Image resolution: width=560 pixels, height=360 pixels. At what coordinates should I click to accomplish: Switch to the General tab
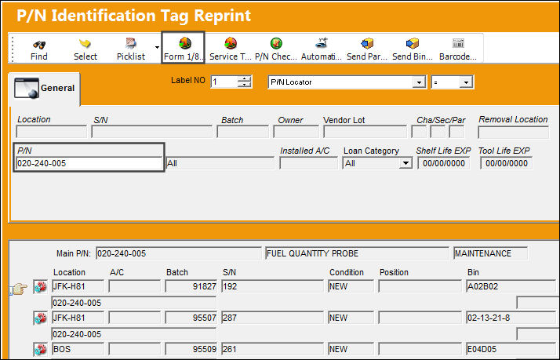pos(45,88)
